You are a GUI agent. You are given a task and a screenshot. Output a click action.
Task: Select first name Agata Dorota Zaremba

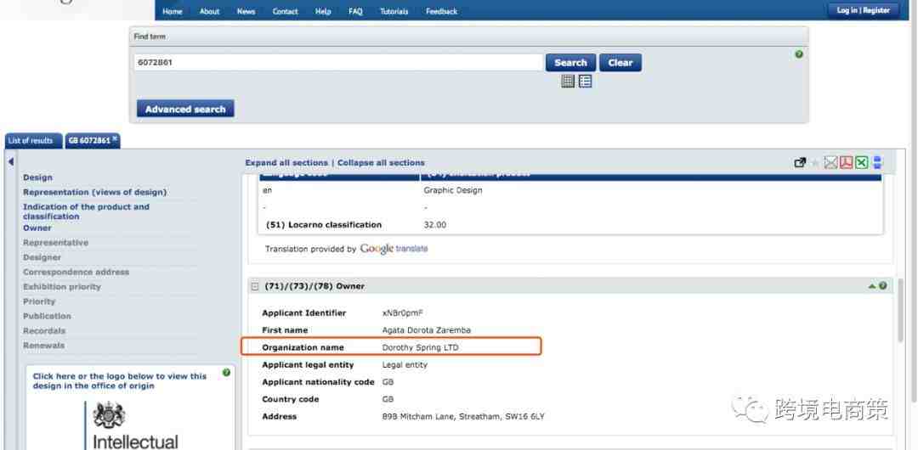click(426, 330)
